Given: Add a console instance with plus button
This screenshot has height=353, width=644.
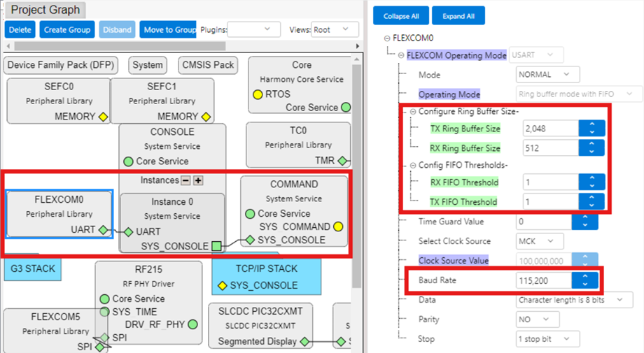Looking at the screenshot, I should (198, 180).
